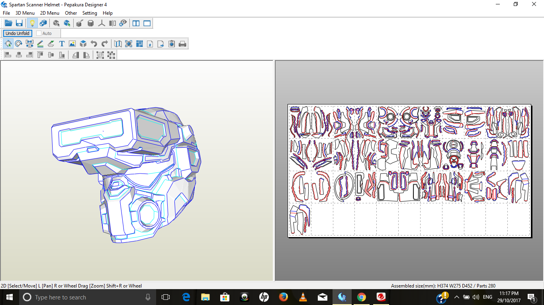544x305 pixels.
Task: Choose the green edge color tool
Action: pyautogui.click(x=51, y=44)
